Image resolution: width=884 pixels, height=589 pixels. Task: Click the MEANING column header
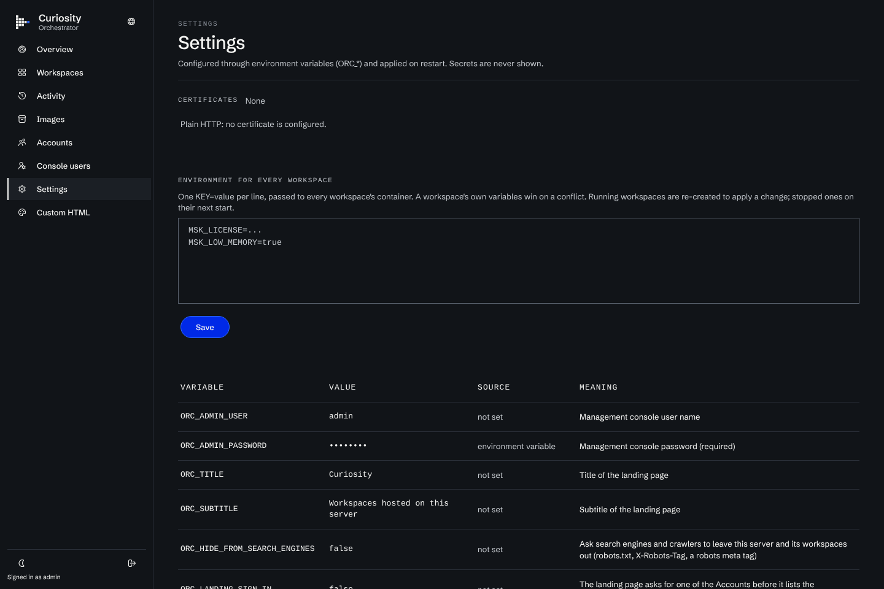pos(599,387)
